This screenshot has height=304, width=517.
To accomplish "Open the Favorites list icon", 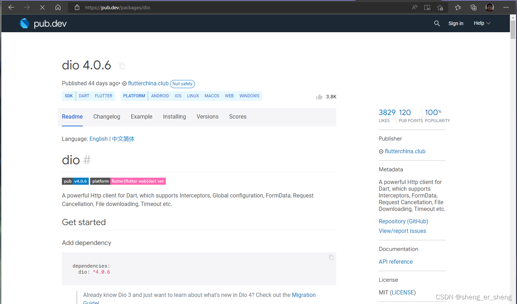I will [x=458, y=7].
